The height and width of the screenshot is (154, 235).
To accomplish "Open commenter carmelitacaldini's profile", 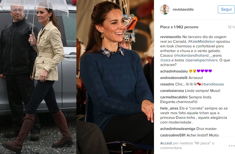I will pyautogui.click(x=174, y=97).
